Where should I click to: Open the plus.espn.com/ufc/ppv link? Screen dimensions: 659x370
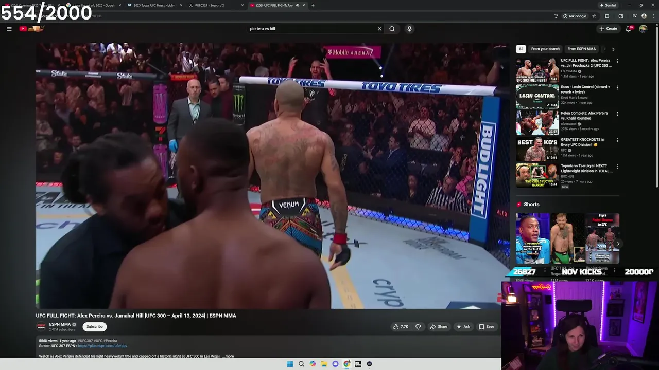pyautogui.click(x=102, y=346)
